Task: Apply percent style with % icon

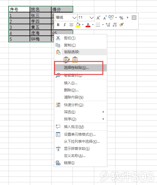Action: pos(121,18)
